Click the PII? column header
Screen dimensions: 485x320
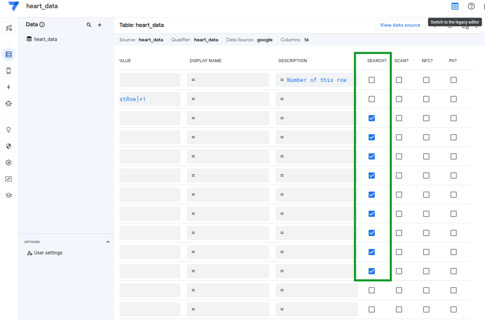coord(453,61)
